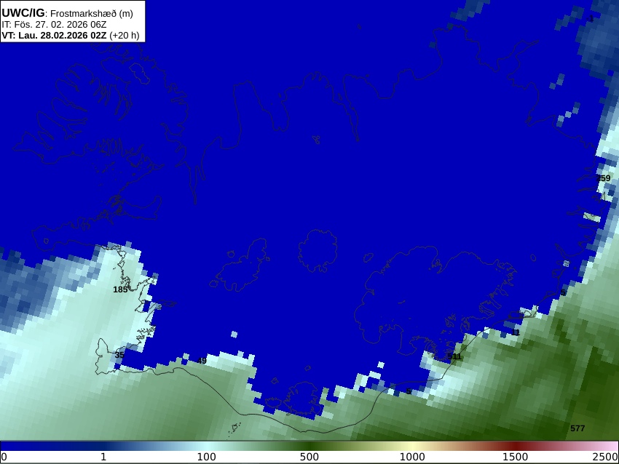Click the color scale tick label 500
The image size is (619, 464).
pos(309,457)
